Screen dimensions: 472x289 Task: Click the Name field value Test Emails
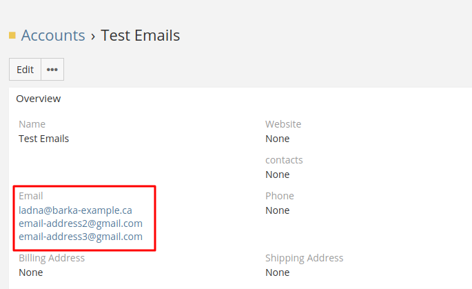point(43,139)
